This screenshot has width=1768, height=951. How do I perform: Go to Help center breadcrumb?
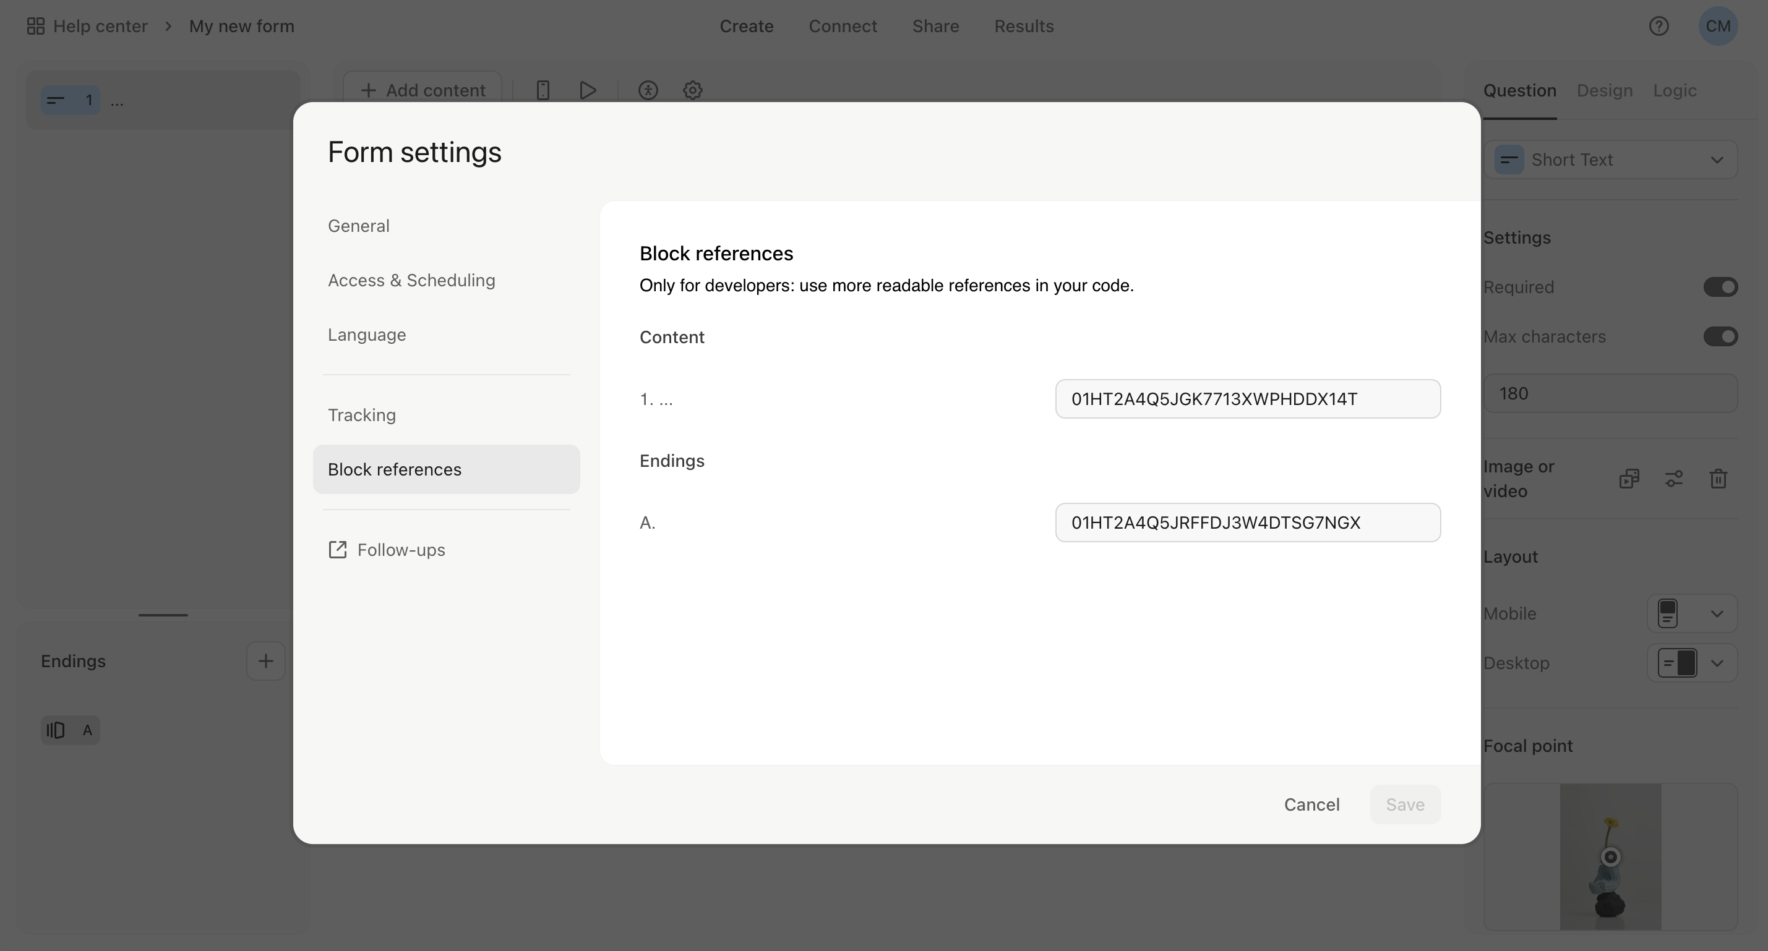pos(100,26)
